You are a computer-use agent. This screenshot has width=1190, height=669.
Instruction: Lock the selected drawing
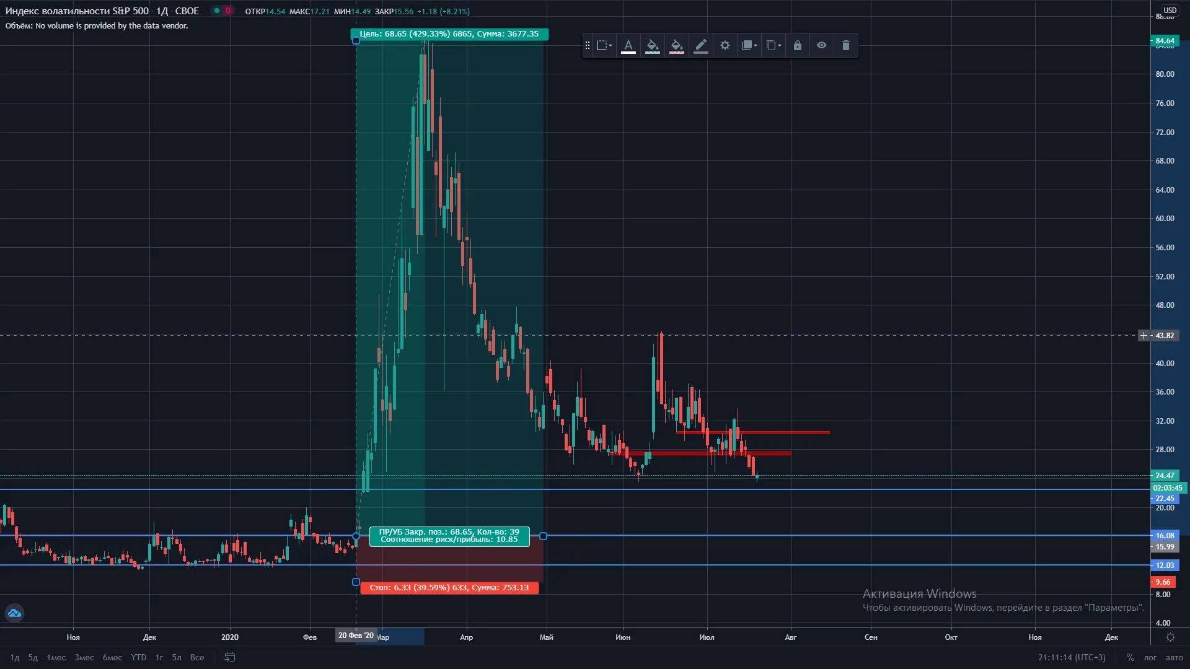798,45
